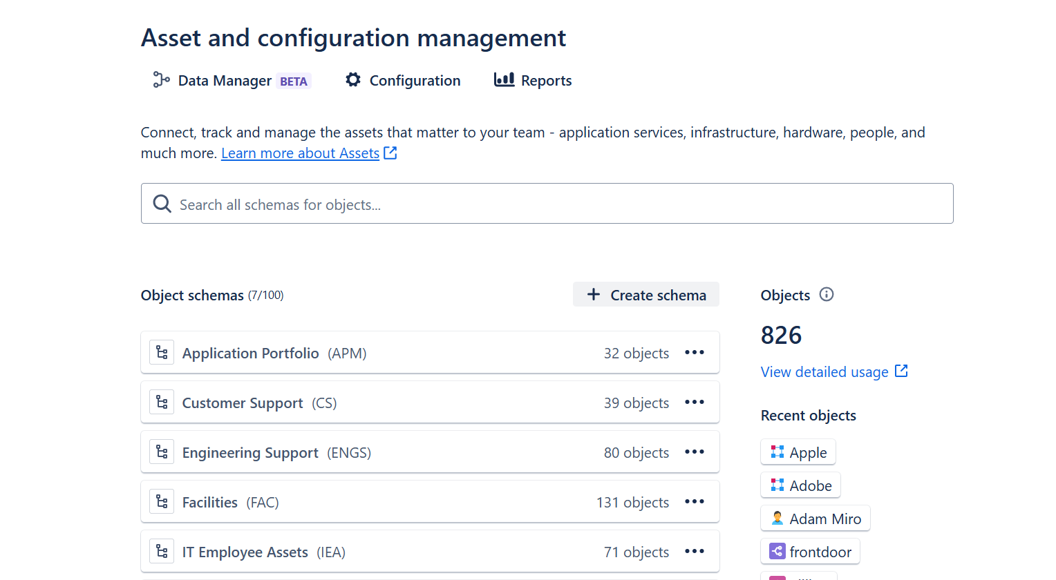Click the Configuration gear icon
This screenshot has height=580, width=1056.
pos(353,80)
